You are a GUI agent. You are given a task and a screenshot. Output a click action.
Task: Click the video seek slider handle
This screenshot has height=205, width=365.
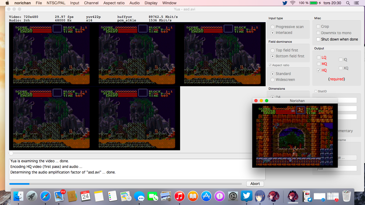[x=11, y=153]
